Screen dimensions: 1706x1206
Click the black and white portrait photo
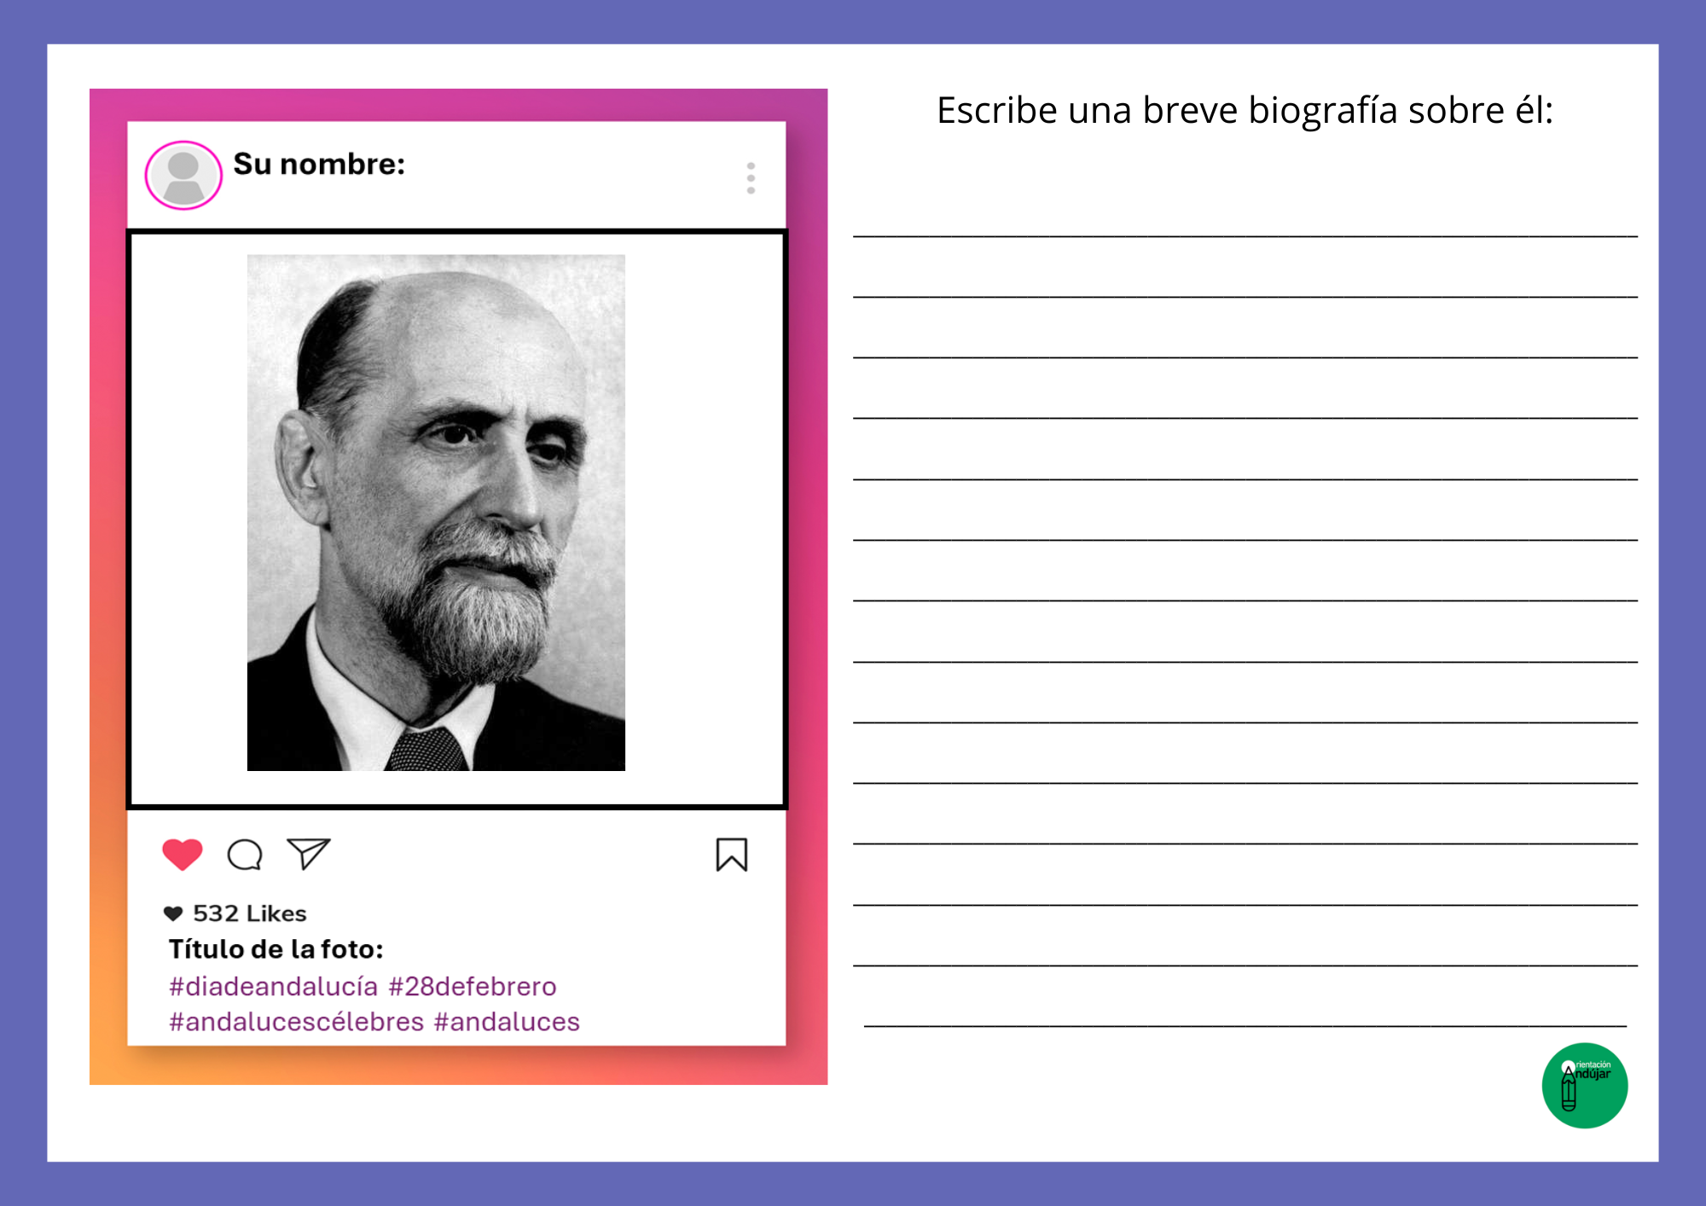(436, 513)
